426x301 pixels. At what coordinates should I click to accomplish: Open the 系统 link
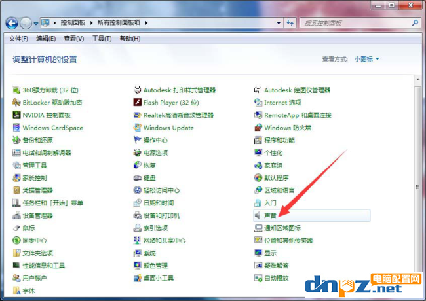(149, 253)
